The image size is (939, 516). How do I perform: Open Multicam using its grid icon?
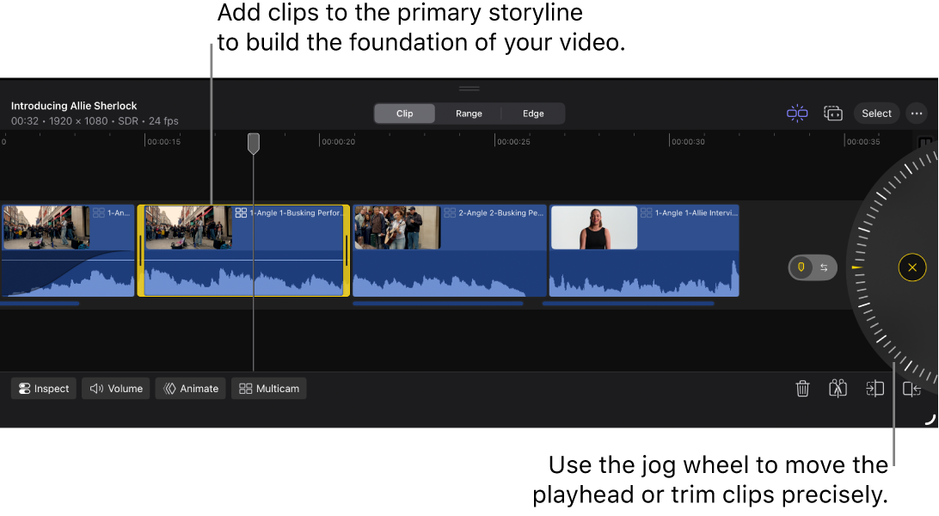point(246,388)
